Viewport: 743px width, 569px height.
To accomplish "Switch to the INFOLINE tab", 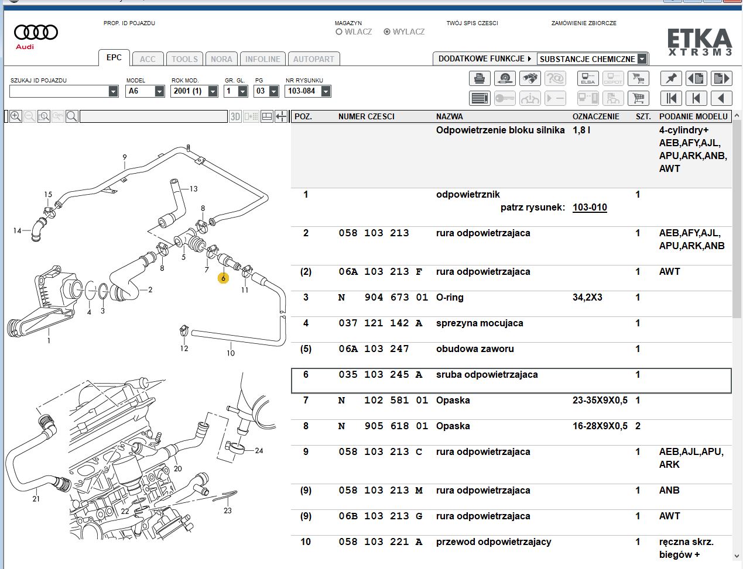I will pos(262,59).
